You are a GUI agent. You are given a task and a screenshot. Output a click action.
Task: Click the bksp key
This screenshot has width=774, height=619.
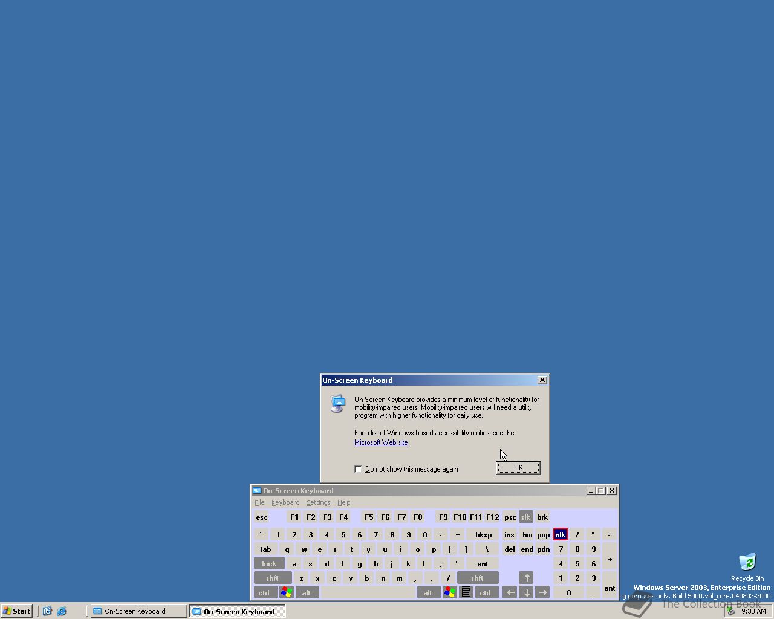pyautogui.click(x=483, y=534)
